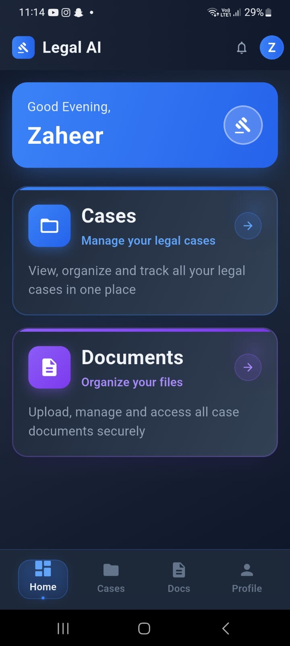Switch to the Cases tab in bottom bar

point(111,579)
